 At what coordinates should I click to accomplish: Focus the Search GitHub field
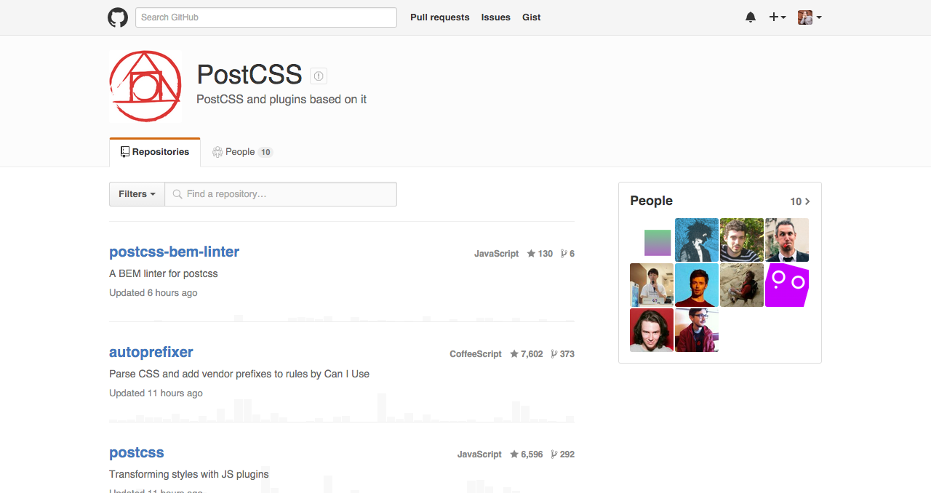266,17
